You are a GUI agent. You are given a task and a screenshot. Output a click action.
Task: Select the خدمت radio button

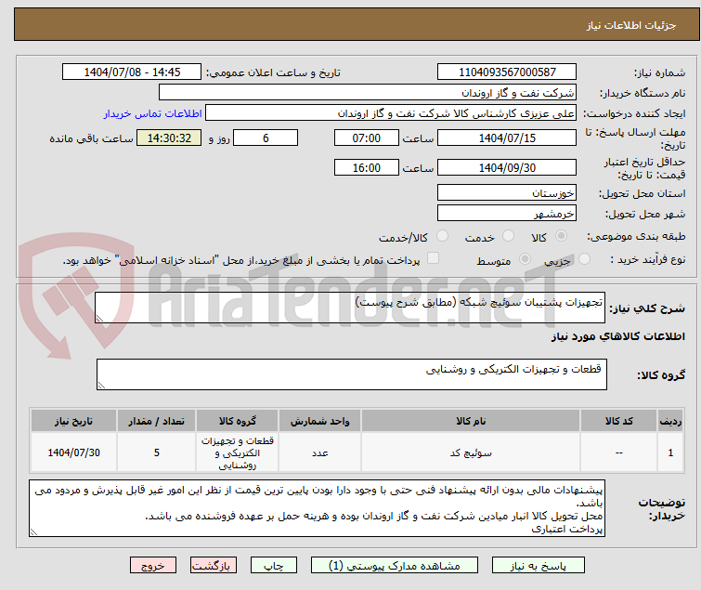pyautogui.click(x=508, y=236)
